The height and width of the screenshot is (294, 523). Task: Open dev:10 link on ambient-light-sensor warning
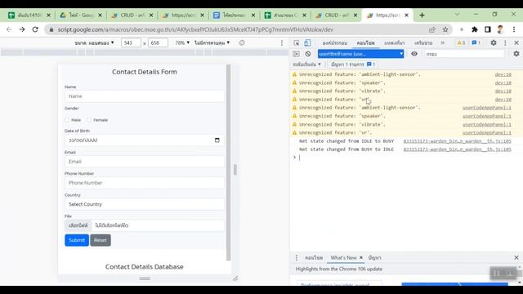pos(503,74)
